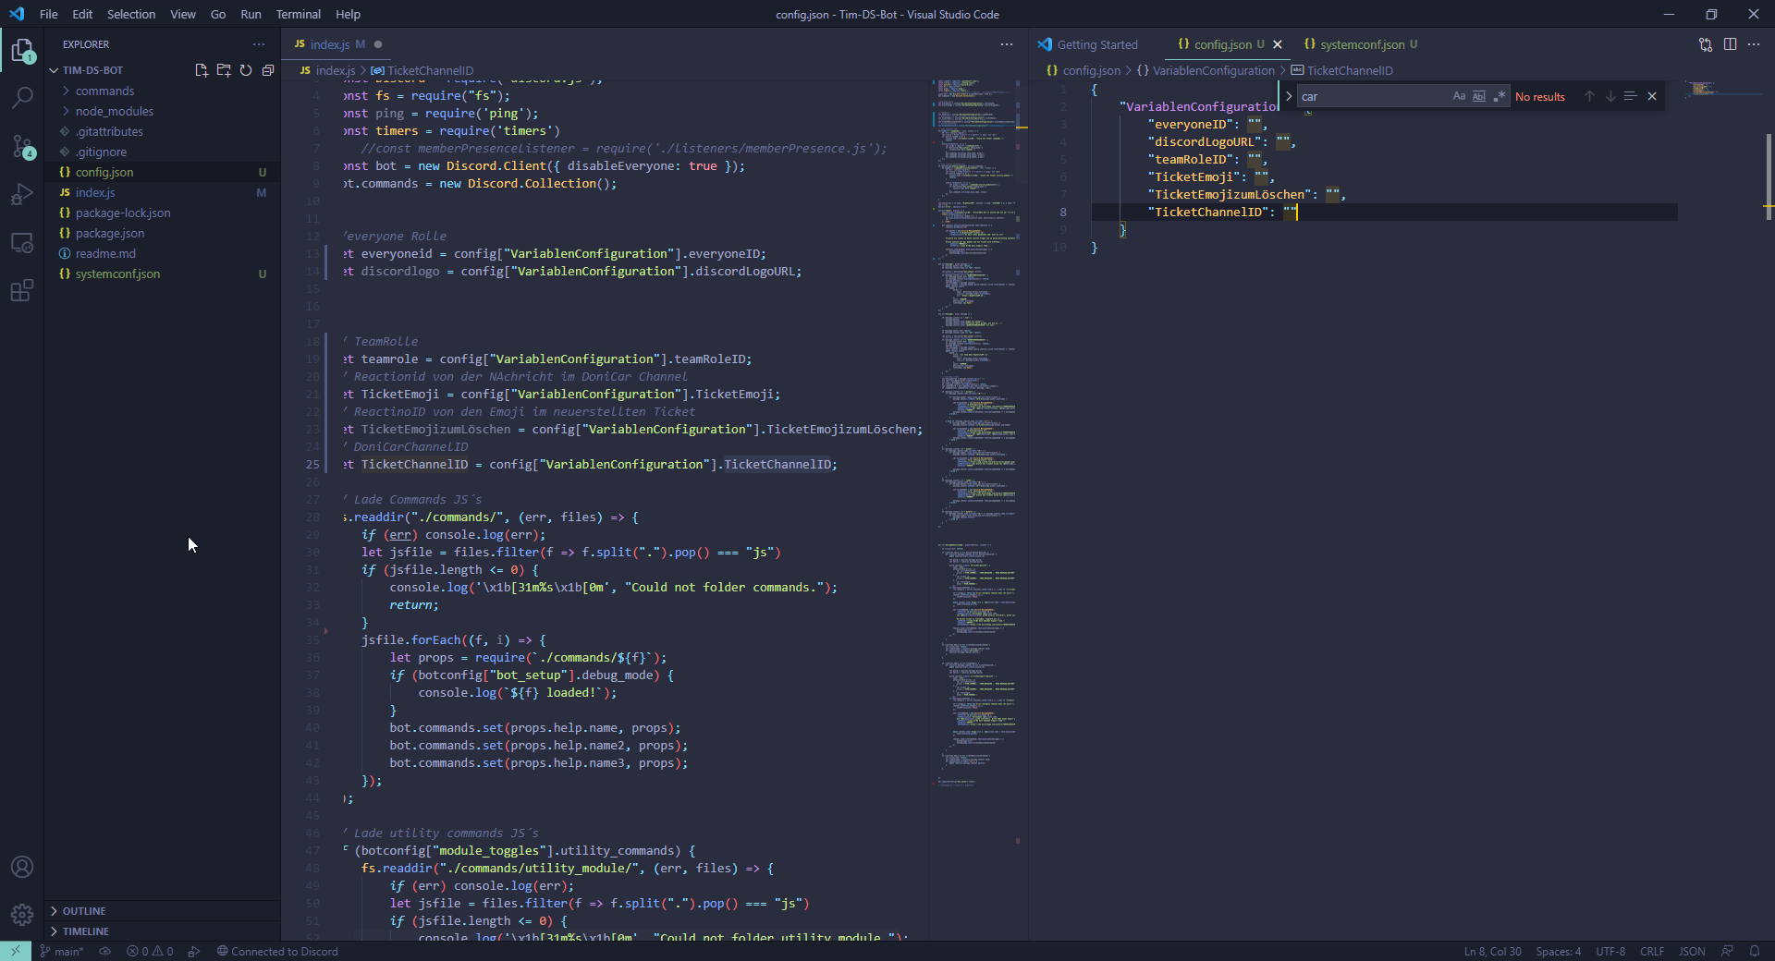This screenshot has height=961, width=1775.
Task: Click the CRLF line ending indicator
Action: tap(1651, 952)
